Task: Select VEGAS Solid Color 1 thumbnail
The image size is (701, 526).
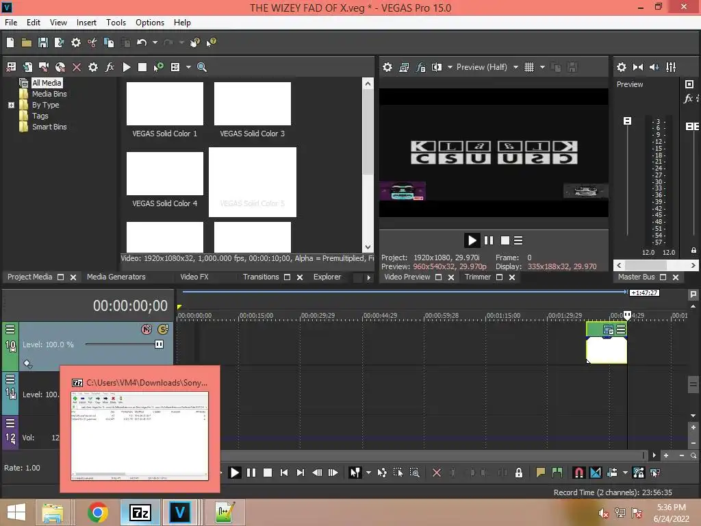Action: 164,104
